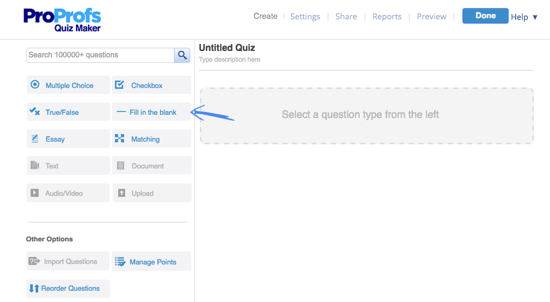Pick the Matching question icon
This screenshot has height=302, width=550.
coord(120,138)
